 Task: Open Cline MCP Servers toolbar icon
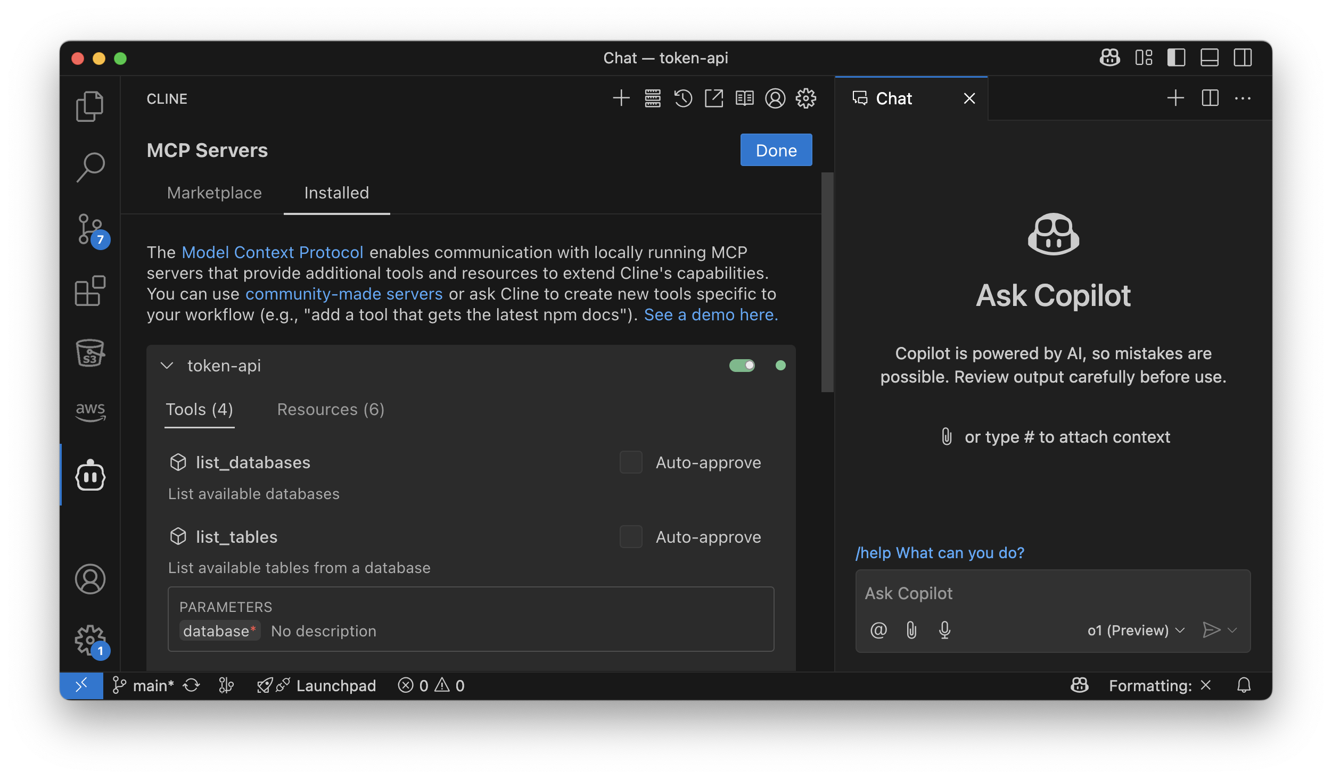pyautogui.click(x=653, y=98)
